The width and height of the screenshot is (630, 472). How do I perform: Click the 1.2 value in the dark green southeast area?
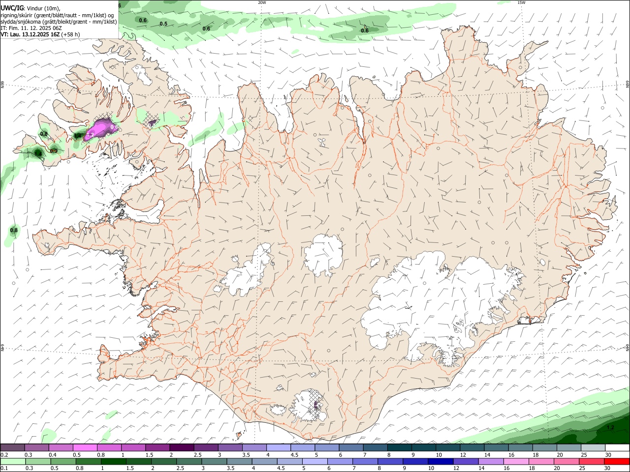[x=610, y=428]
